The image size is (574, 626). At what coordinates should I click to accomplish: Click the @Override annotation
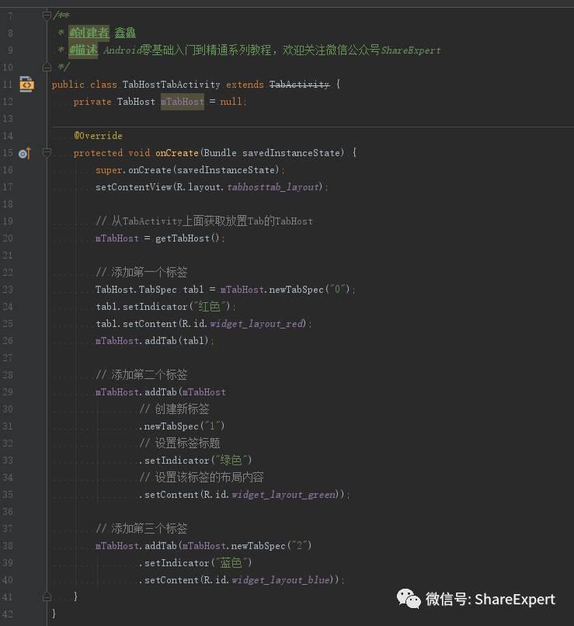click(98, 136)
